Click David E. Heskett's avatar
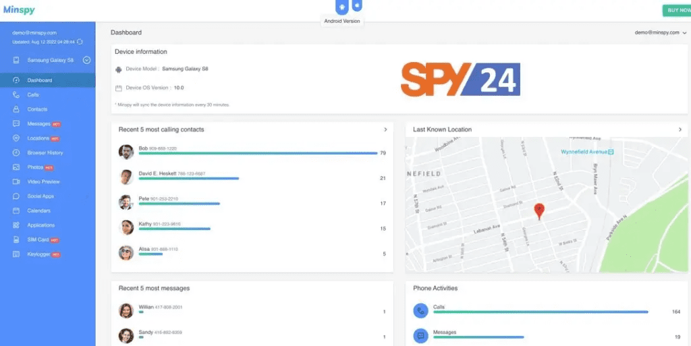This screenshot has height=346, width=691. (126, 177)
